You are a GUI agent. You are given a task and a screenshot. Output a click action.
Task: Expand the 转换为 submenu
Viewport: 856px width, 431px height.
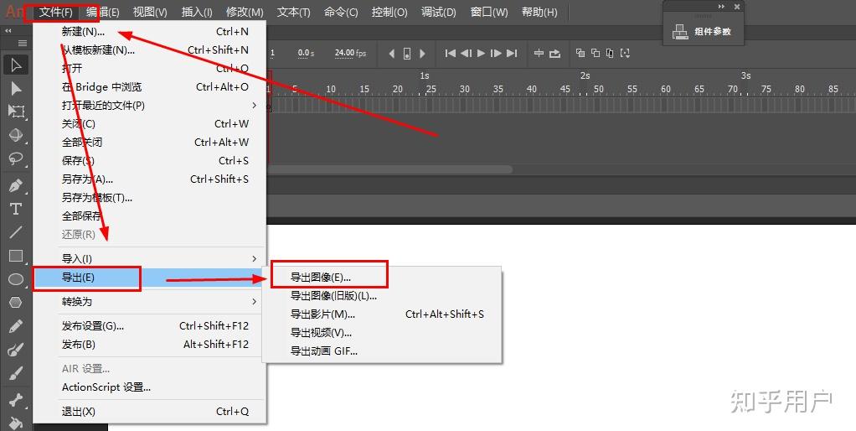pos(150,302)
